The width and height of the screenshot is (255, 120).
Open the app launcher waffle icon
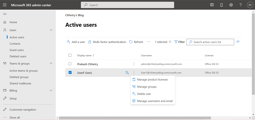5,5
